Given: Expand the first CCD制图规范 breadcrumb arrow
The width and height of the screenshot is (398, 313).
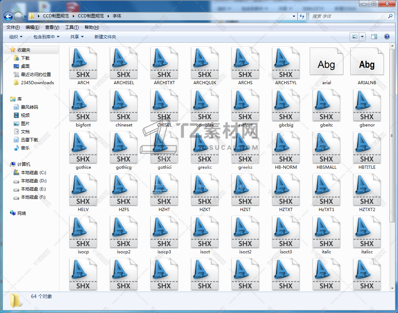Looking at the screenshot, I should (x=73, y=16).
